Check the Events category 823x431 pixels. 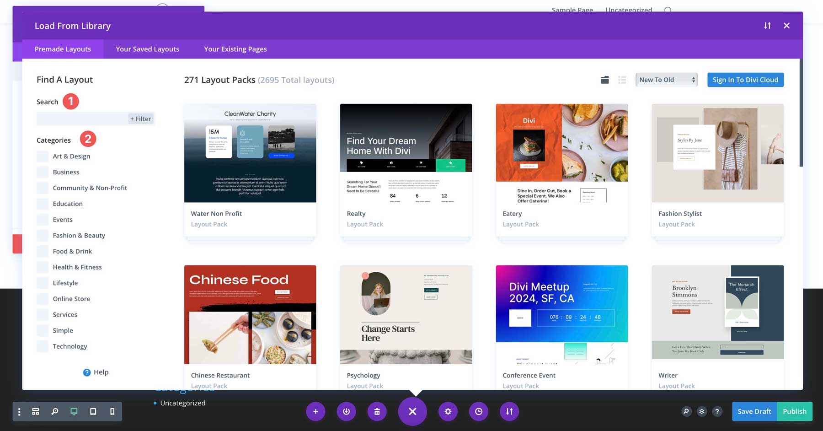click(x=43, y=220)
